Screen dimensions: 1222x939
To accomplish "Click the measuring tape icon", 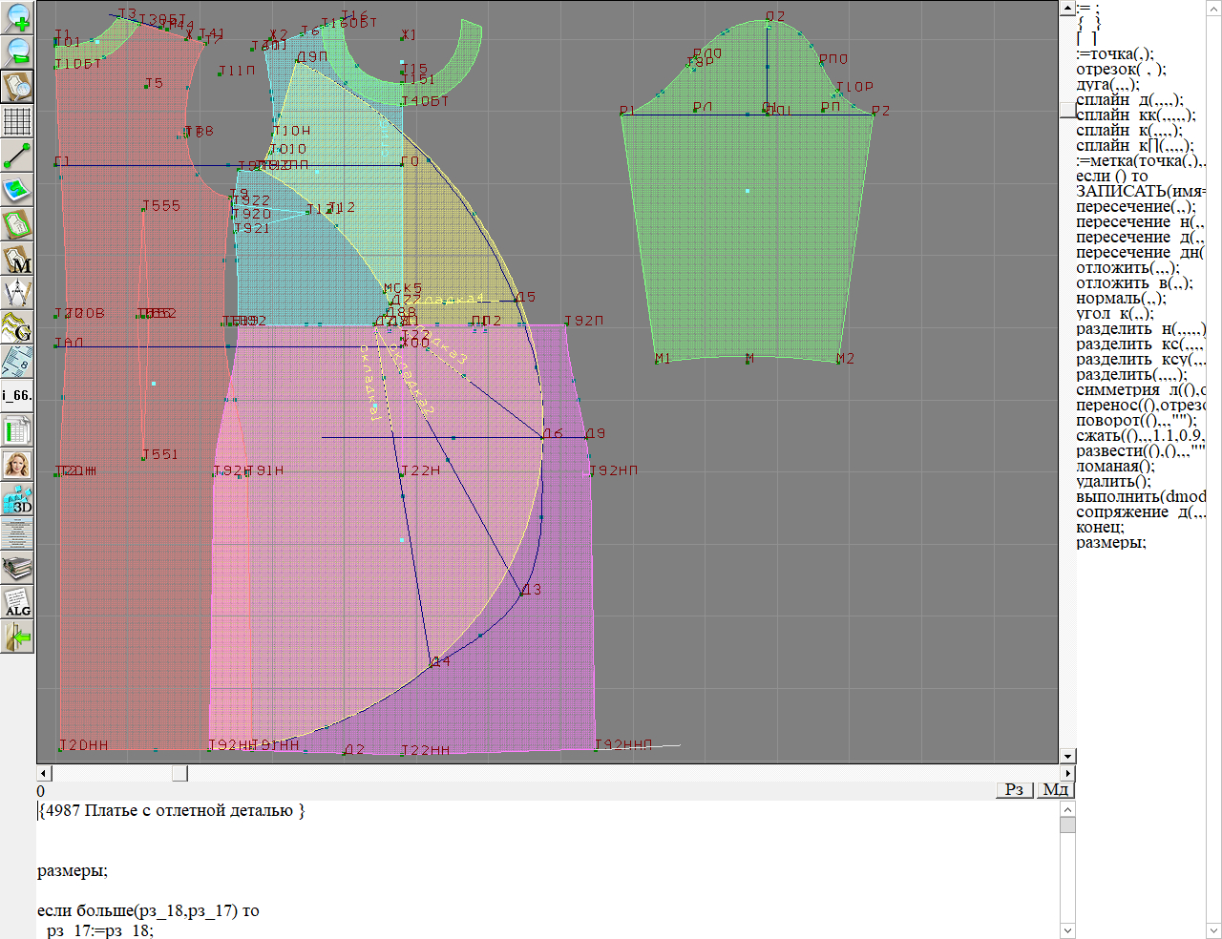I will [17, 363].
